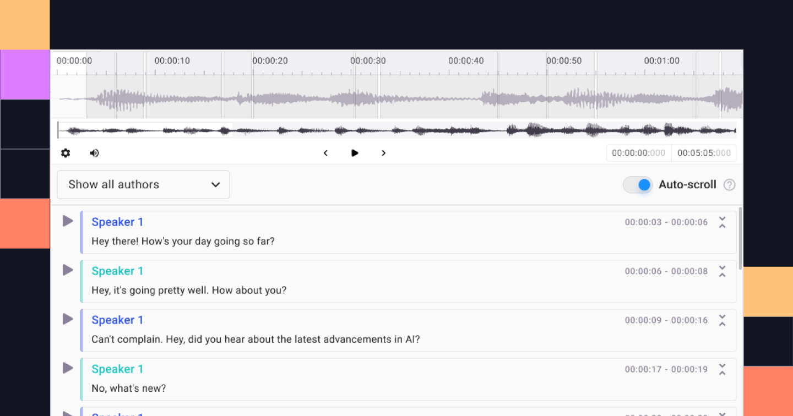Viewport: 793px width, 416px height.
Task: Click the 00:01:00 timeline ruler mark
Action: [x=662, y=61]
